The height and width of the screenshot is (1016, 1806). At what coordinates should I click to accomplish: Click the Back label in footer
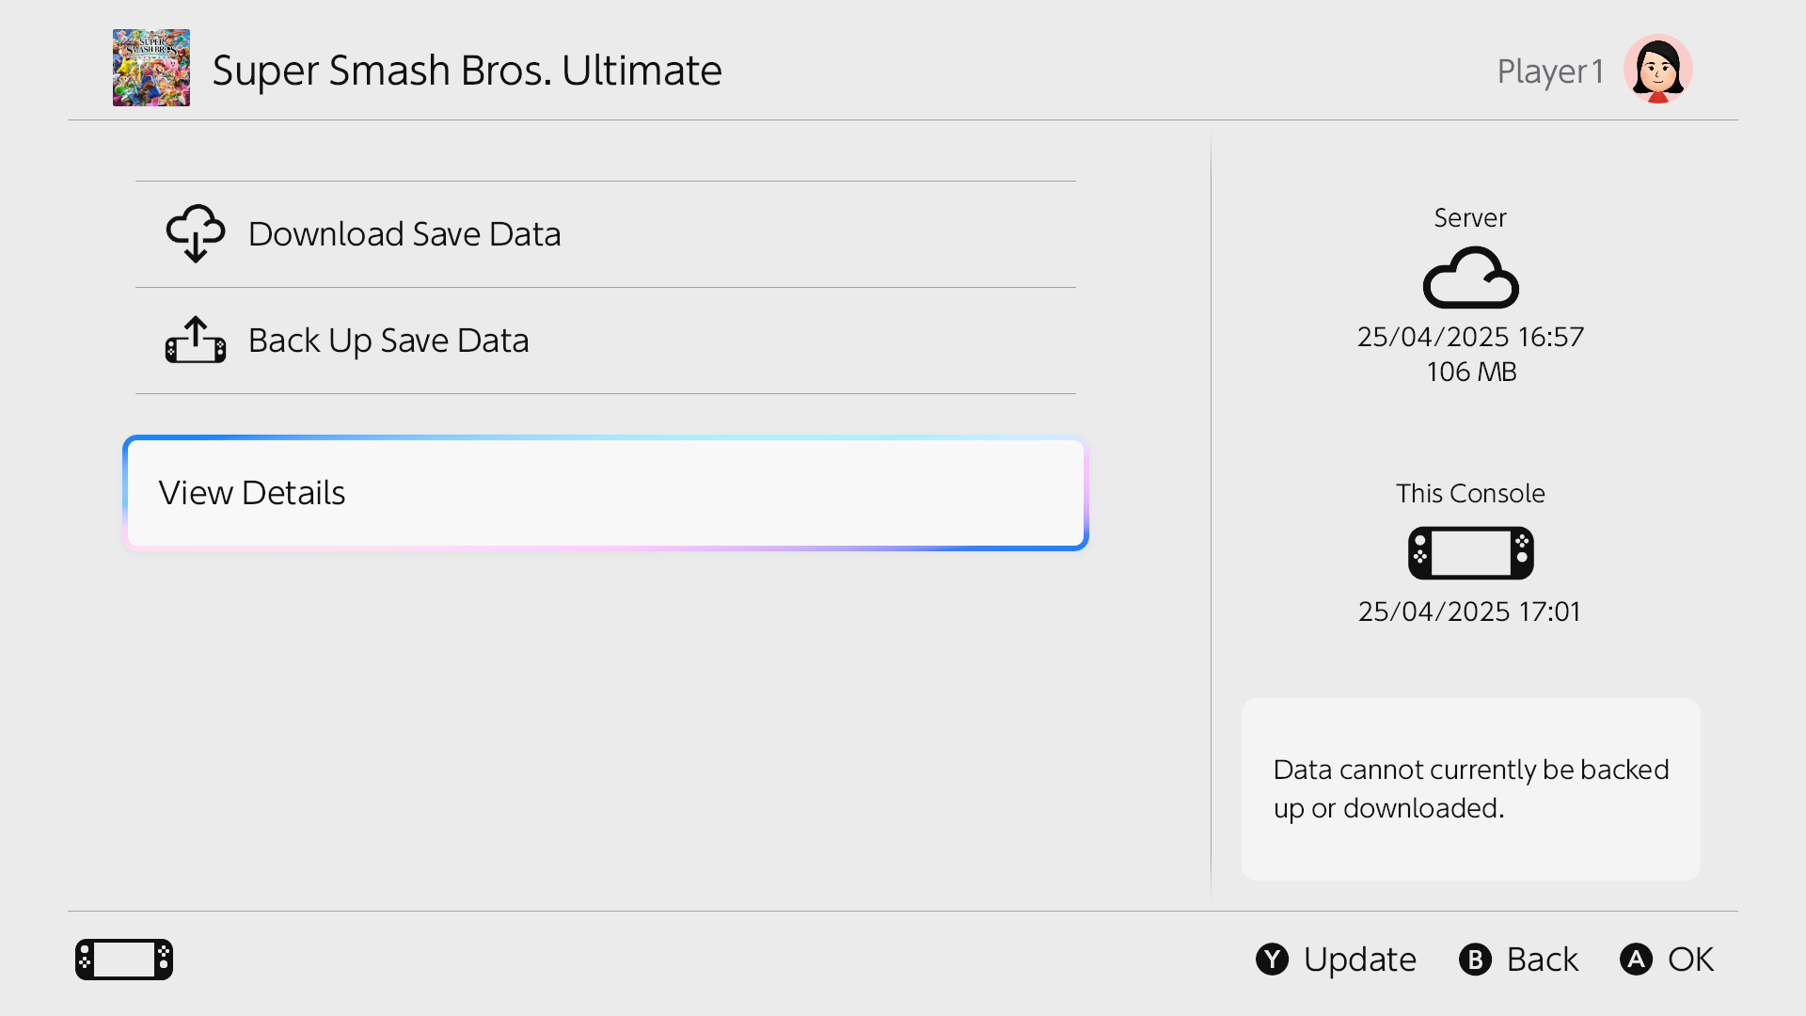tap(1542, 960)
